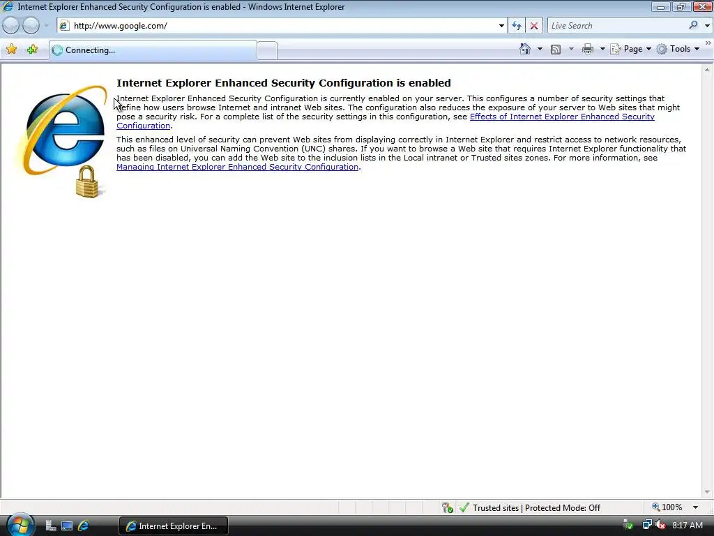Expand the address bar history dropdown

pos(501,26)
